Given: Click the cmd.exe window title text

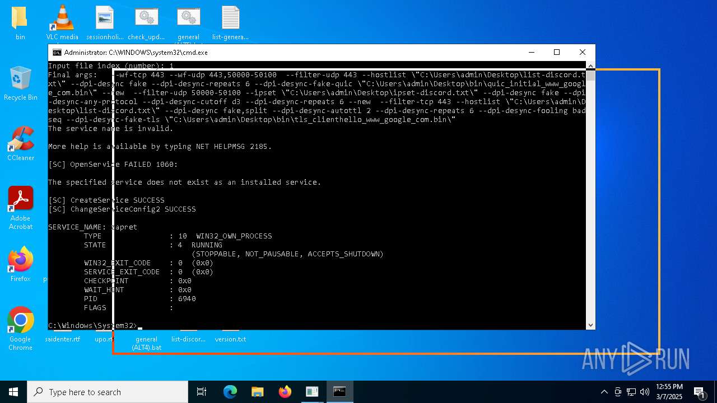Looking at the screenshot, I should coord(136,52).
